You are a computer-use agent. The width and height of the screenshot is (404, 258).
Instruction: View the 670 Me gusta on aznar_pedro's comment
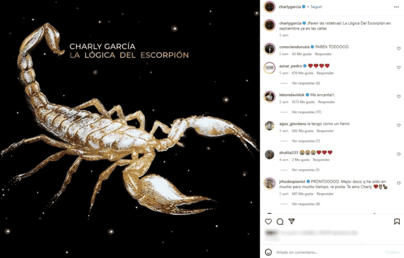[302, 73]
